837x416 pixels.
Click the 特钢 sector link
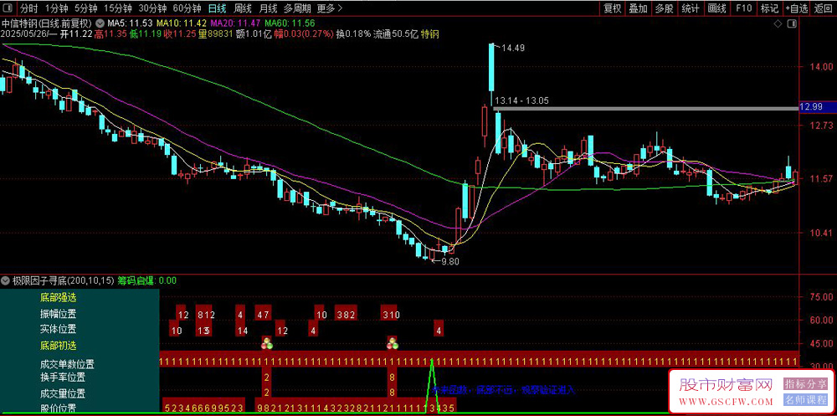pos(430,33)
